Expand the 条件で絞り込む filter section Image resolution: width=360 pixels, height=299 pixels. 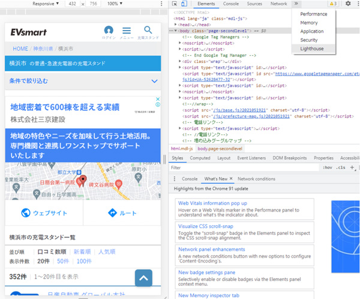[83, 81]
